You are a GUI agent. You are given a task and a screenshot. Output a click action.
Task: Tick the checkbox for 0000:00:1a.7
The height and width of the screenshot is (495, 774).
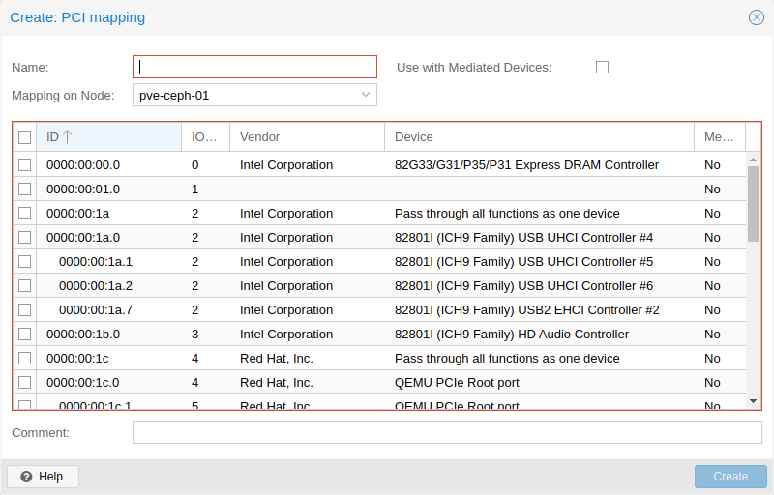(x=25, y=310)
